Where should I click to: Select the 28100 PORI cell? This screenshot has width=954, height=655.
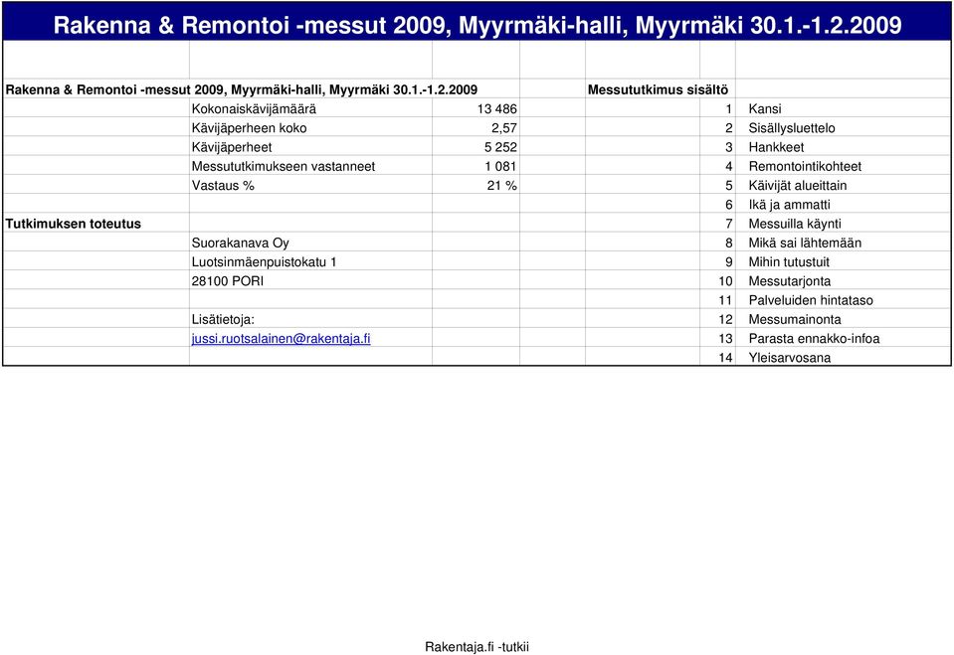point(228,281)
